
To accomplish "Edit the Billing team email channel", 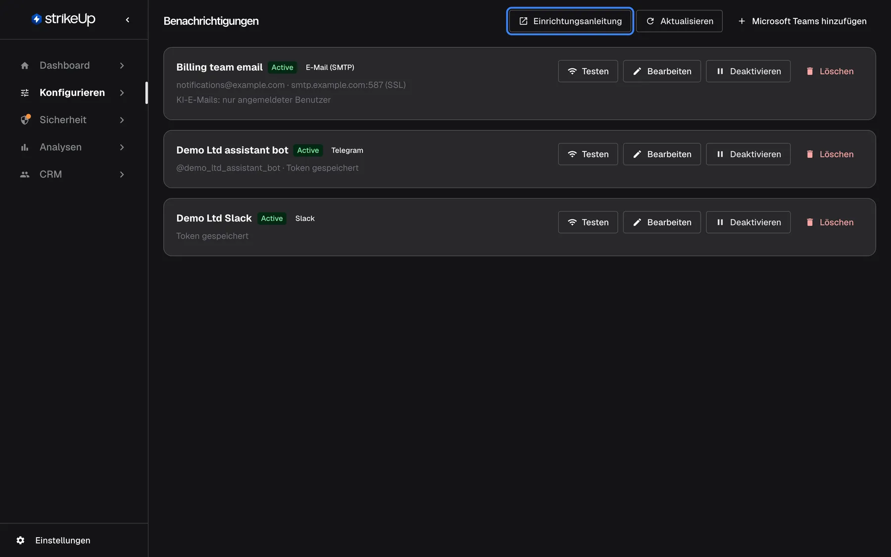I will (x=662, y=71).
